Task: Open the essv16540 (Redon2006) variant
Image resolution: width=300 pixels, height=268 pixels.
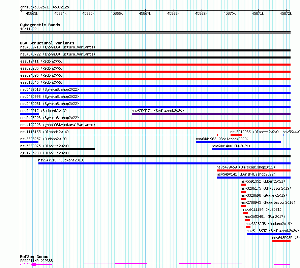Action: tap(41, 82)
